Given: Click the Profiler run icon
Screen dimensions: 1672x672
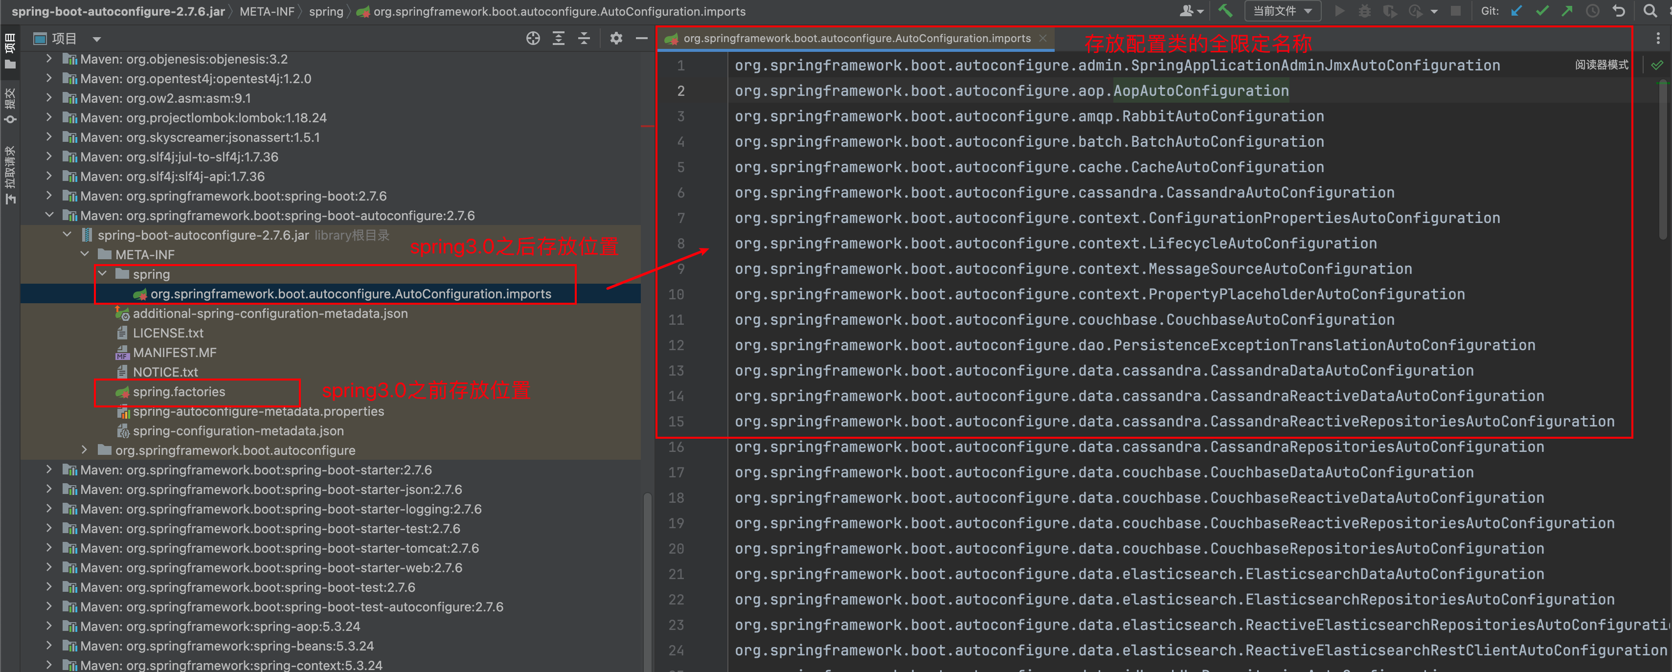Looking at the screenshot, I should [x=1416, y=11].
